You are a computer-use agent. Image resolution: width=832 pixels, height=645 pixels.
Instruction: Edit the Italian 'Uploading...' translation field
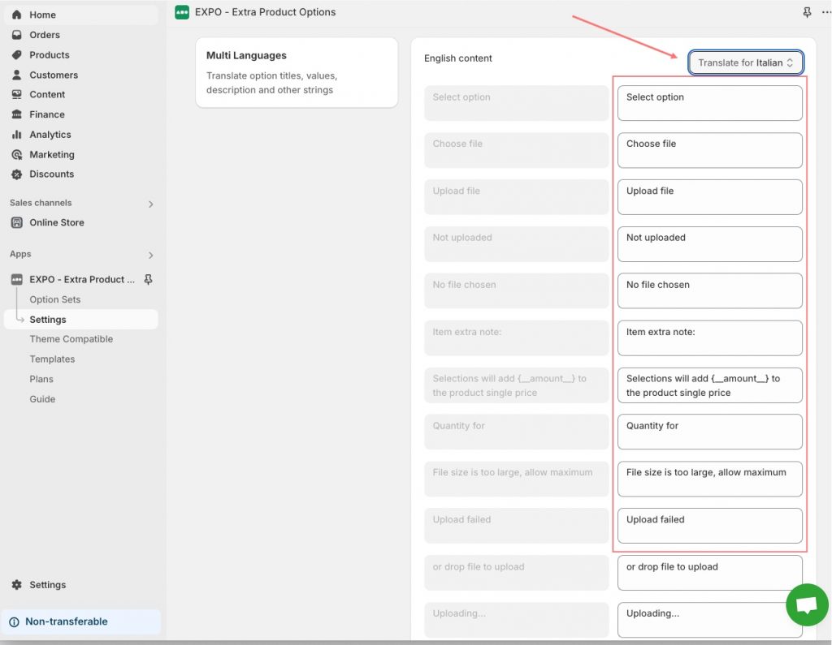[709, 620]
